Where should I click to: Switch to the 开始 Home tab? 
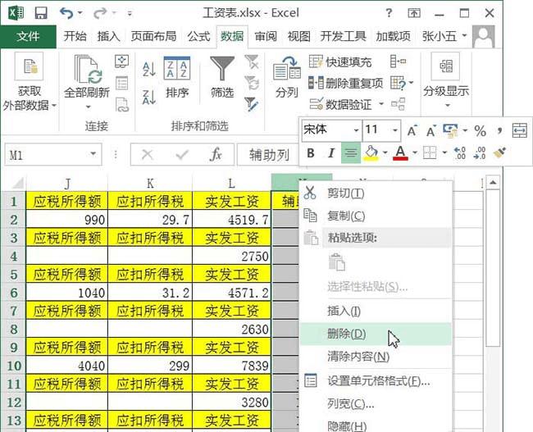coord(75,36)
